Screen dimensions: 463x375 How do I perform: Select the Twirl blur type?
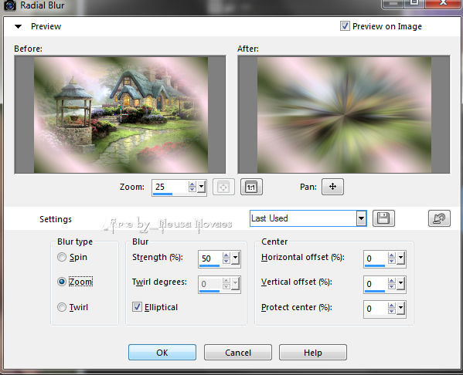pyautogui.click(x=62, y=307)
